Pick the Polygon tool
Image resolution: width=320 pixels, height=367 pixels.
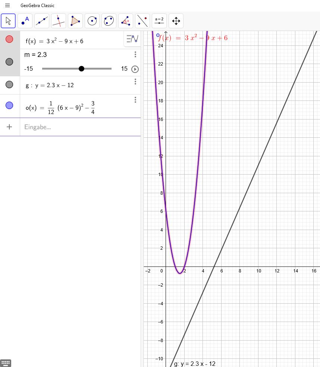pos(75,21)
